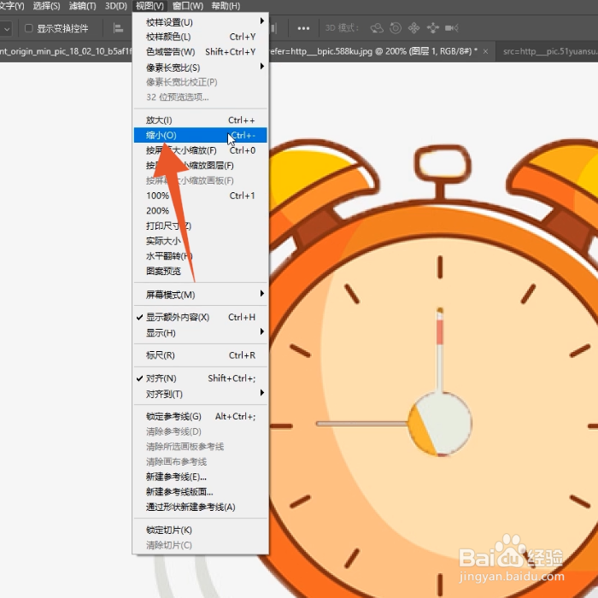Select 放大(I) to zoom in
Viewport: 598px width, 598px height.
tap(200, 120)
